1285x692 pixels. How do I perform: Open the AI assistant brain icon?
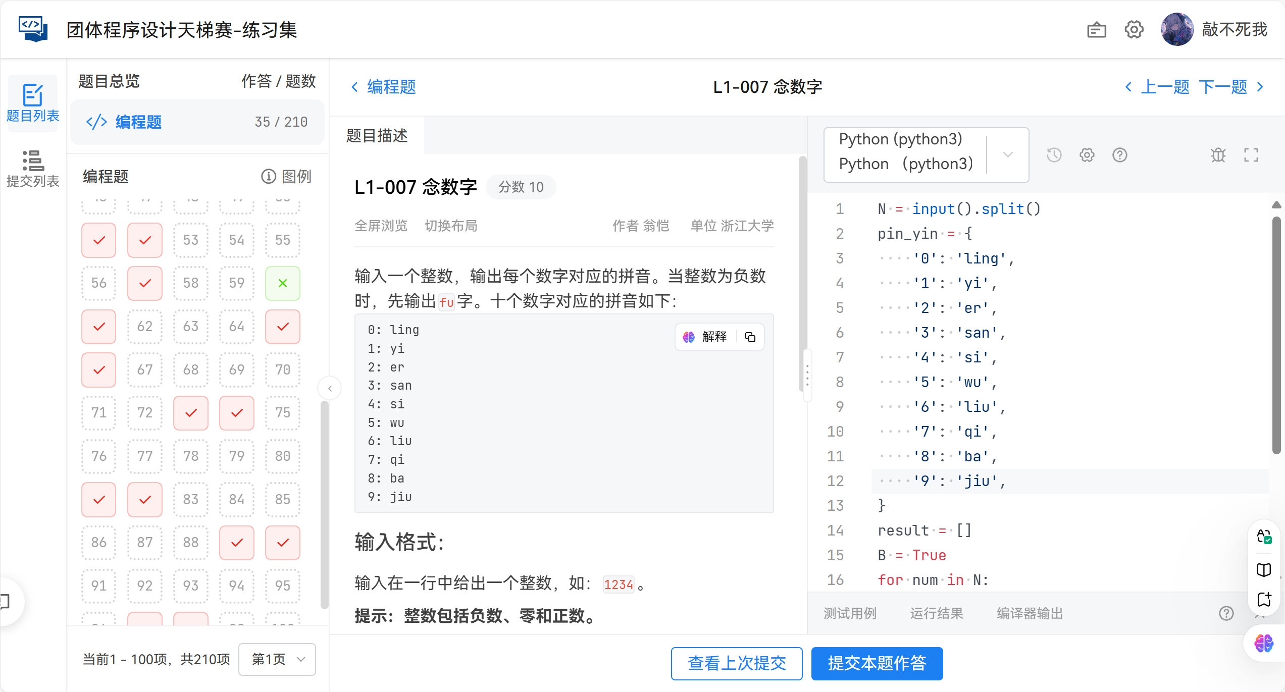[1264, 643]
